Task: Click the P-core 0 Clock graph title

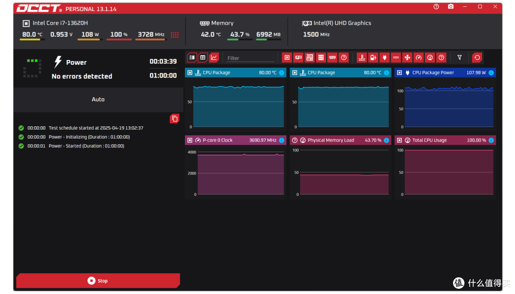Action: coord(217,140)
